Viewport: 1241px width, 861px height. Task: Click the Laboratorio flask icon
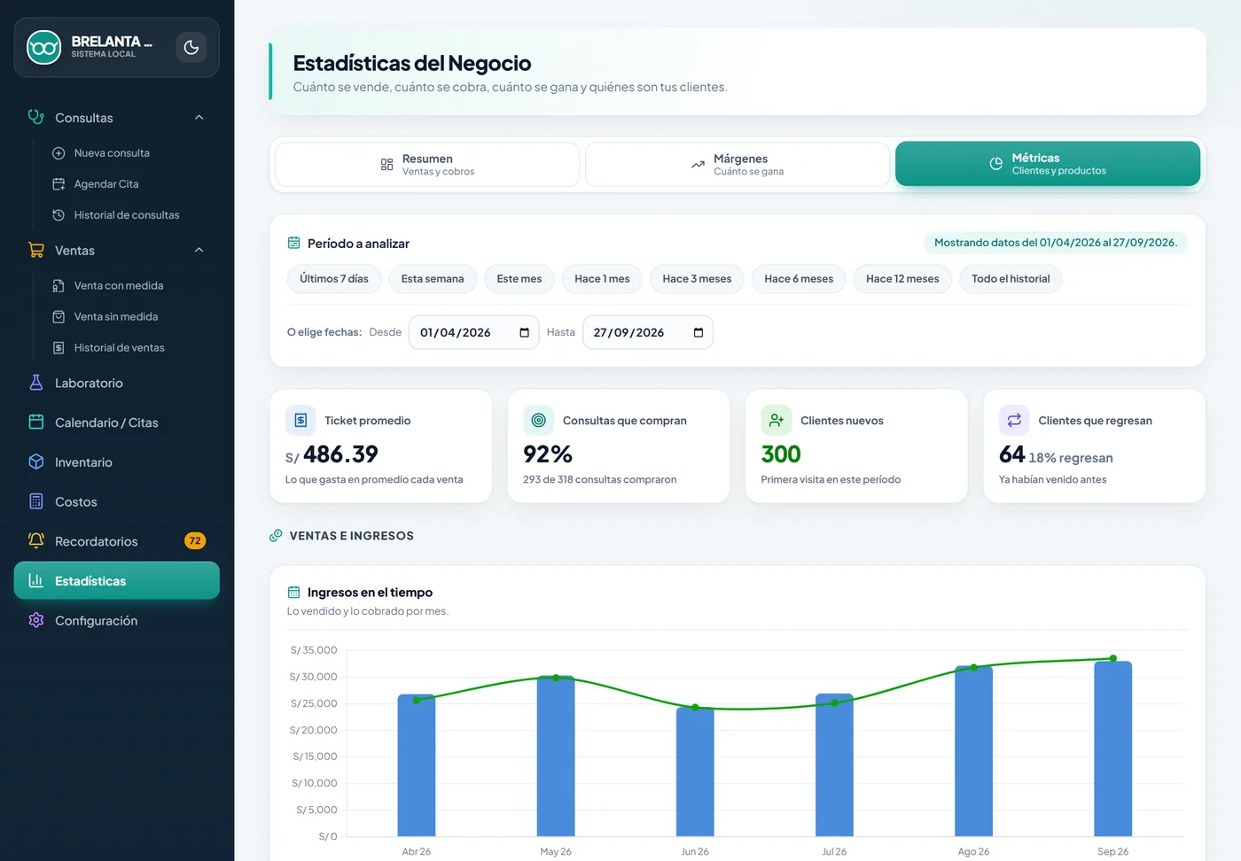(36, 383)
